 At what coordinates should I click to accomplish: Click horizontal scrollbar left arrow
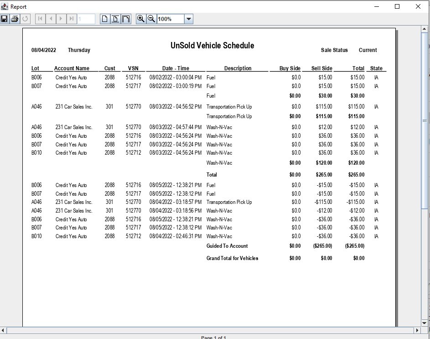[x=4, y=330]
